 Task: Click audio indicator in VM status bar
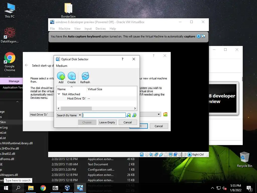coord(151,155)
